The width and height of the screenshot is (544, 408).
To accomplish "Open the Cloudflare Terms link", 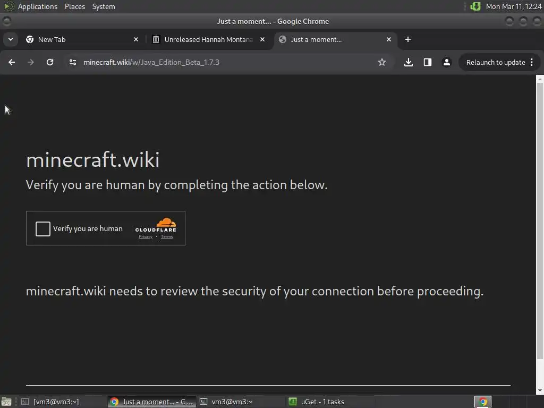I will pos(166,236).
